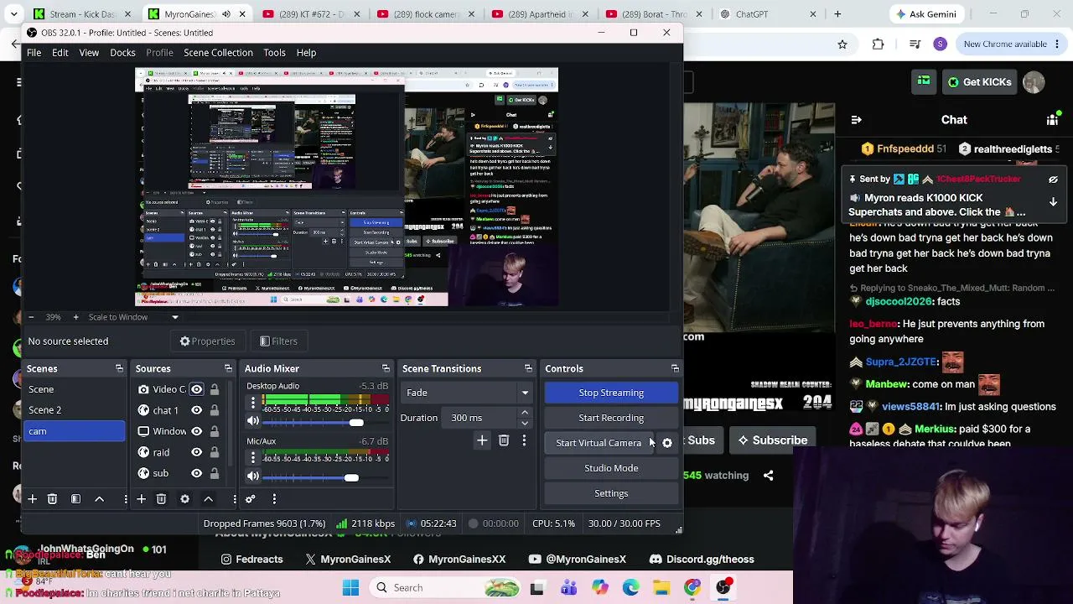Open the OBS View menu
1073x604 pixels.
point(89,53)
